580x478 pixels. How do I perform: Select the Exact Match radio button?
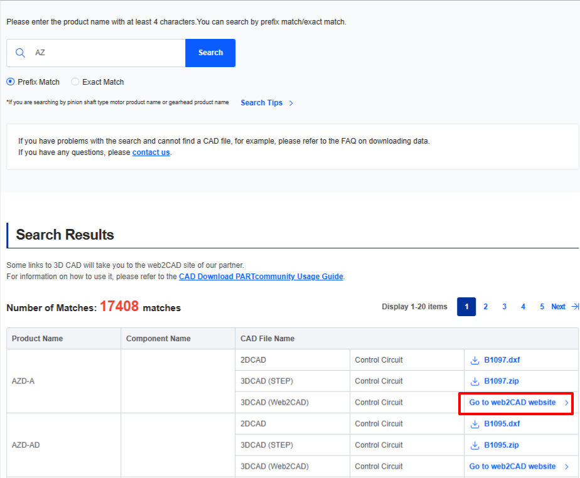pyautogui.click(x=75, y=82)
